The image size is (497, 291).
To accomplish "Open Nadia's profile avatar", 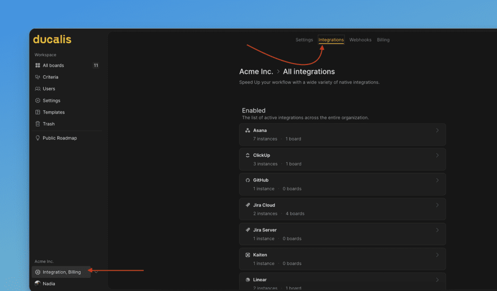I will (37, 284).
